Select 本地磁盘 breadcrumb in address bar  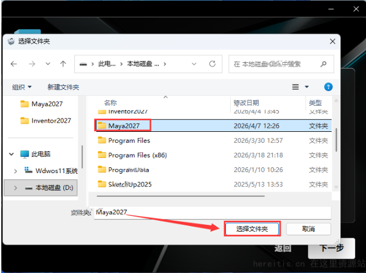(x=143, y=64)
